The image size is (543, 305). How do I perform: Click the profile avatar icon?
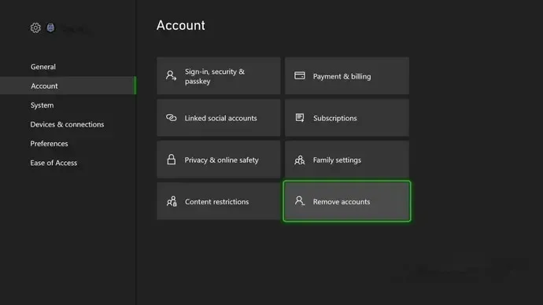[50, 28]
